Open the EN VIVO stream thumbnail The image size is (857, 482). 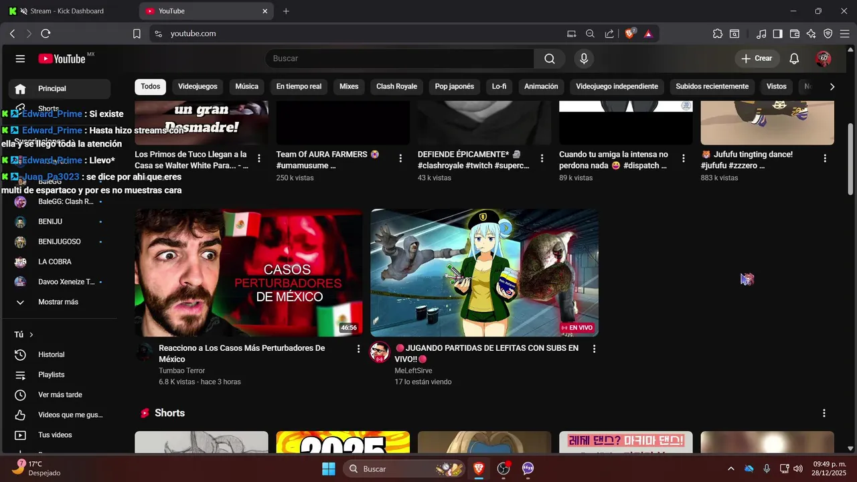[484, 272]
